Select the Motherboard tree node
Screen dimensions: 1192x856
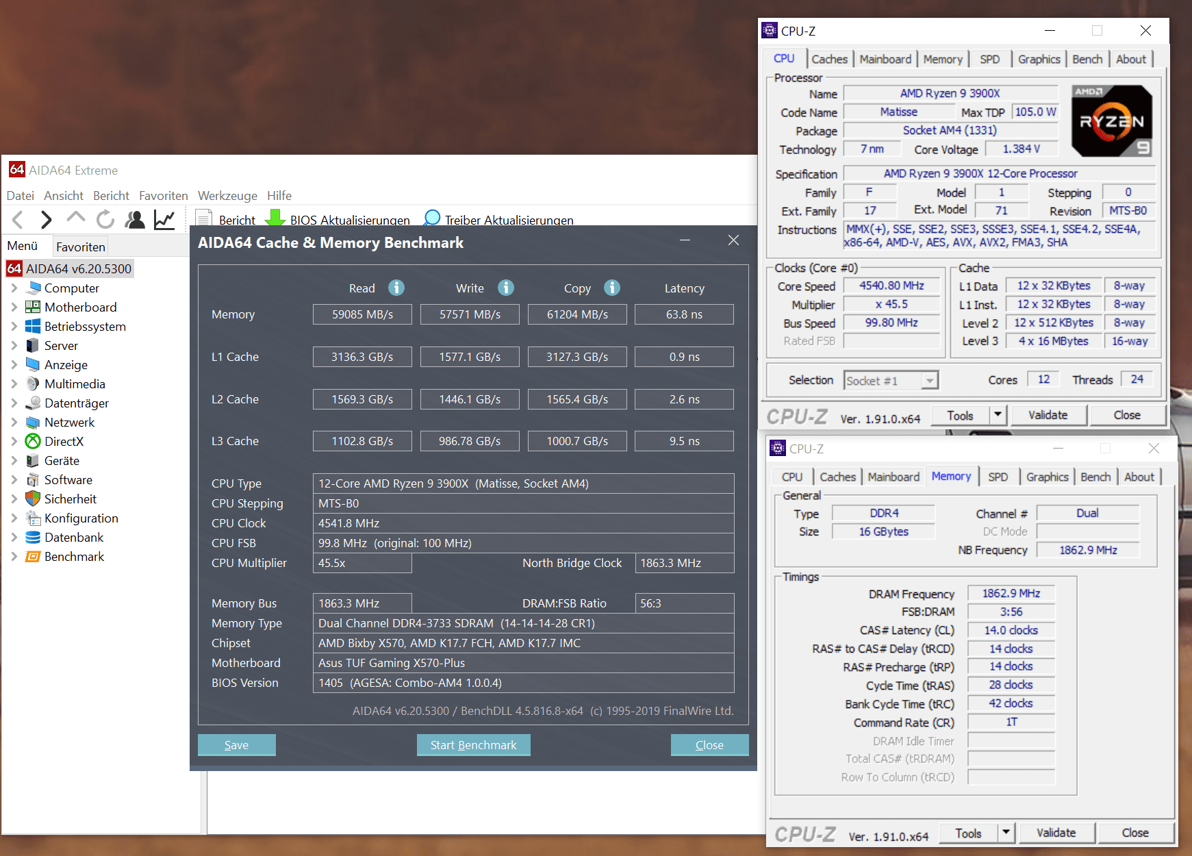pos(80,307)
